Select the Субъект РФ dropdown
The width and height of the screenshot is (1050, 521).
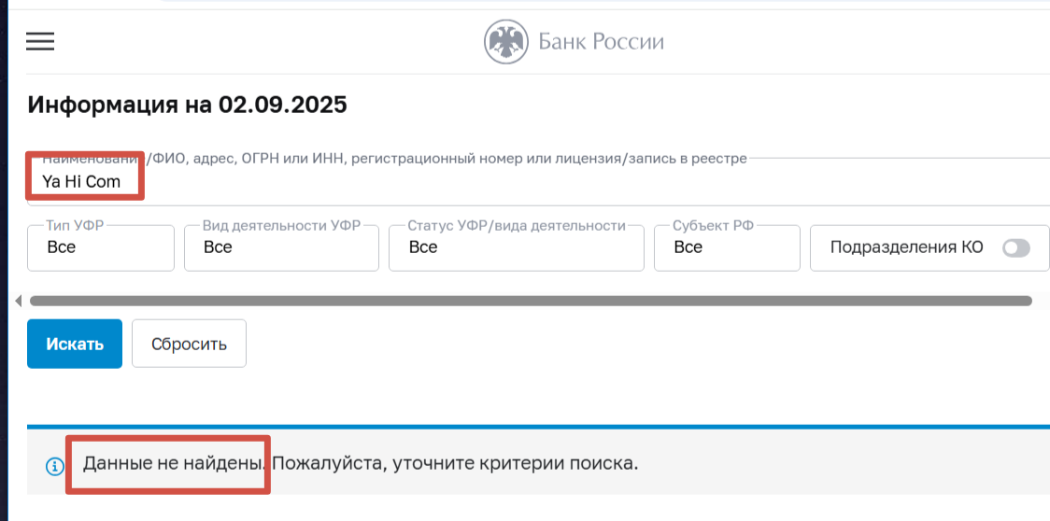tap(727, 247)
